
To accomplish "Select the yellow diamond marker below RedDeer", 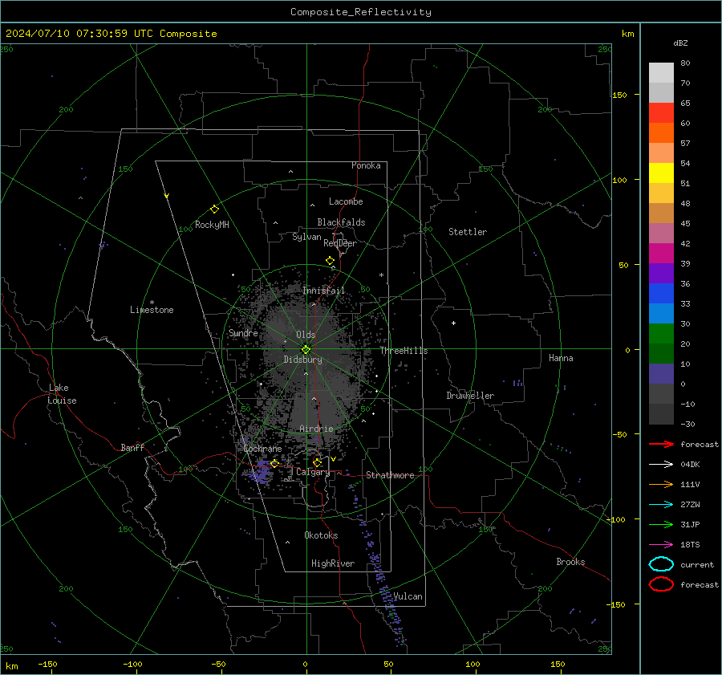I will [330, 261].
